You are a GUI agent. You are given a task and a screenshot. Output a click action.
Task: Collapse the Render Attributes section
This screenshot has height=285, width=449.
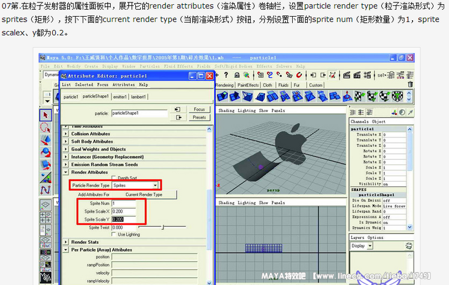click(66, 172)
